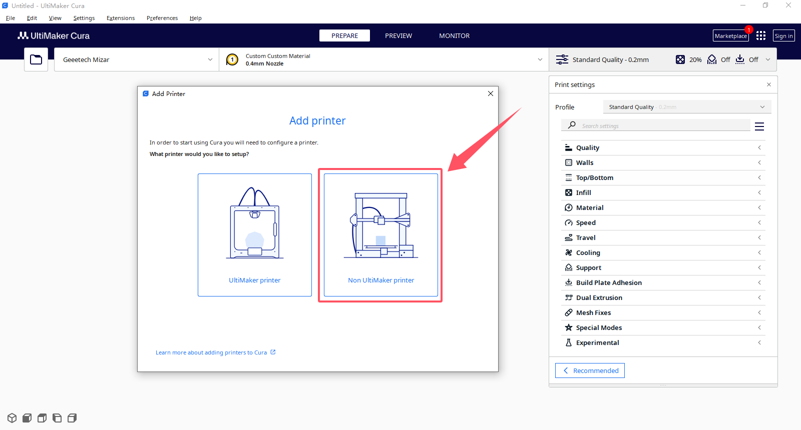The height and width of the screenshot is (430, 801).
Task: Click the Support category icon
Action: (569, 267)
